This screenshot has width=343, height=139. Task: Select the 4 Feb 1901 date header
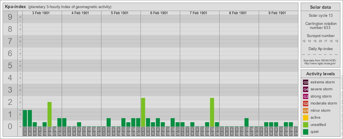tap(80, 13)
